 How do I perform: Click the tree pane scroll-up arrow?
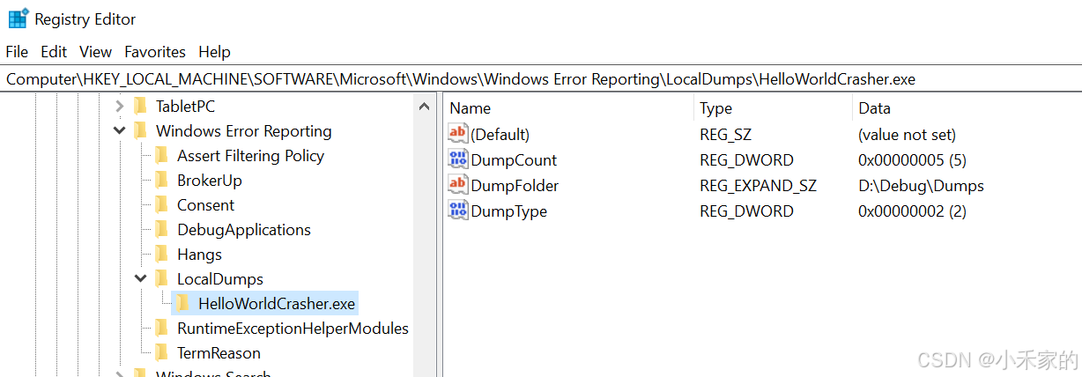pyautogui.click(x=425, y=107)
